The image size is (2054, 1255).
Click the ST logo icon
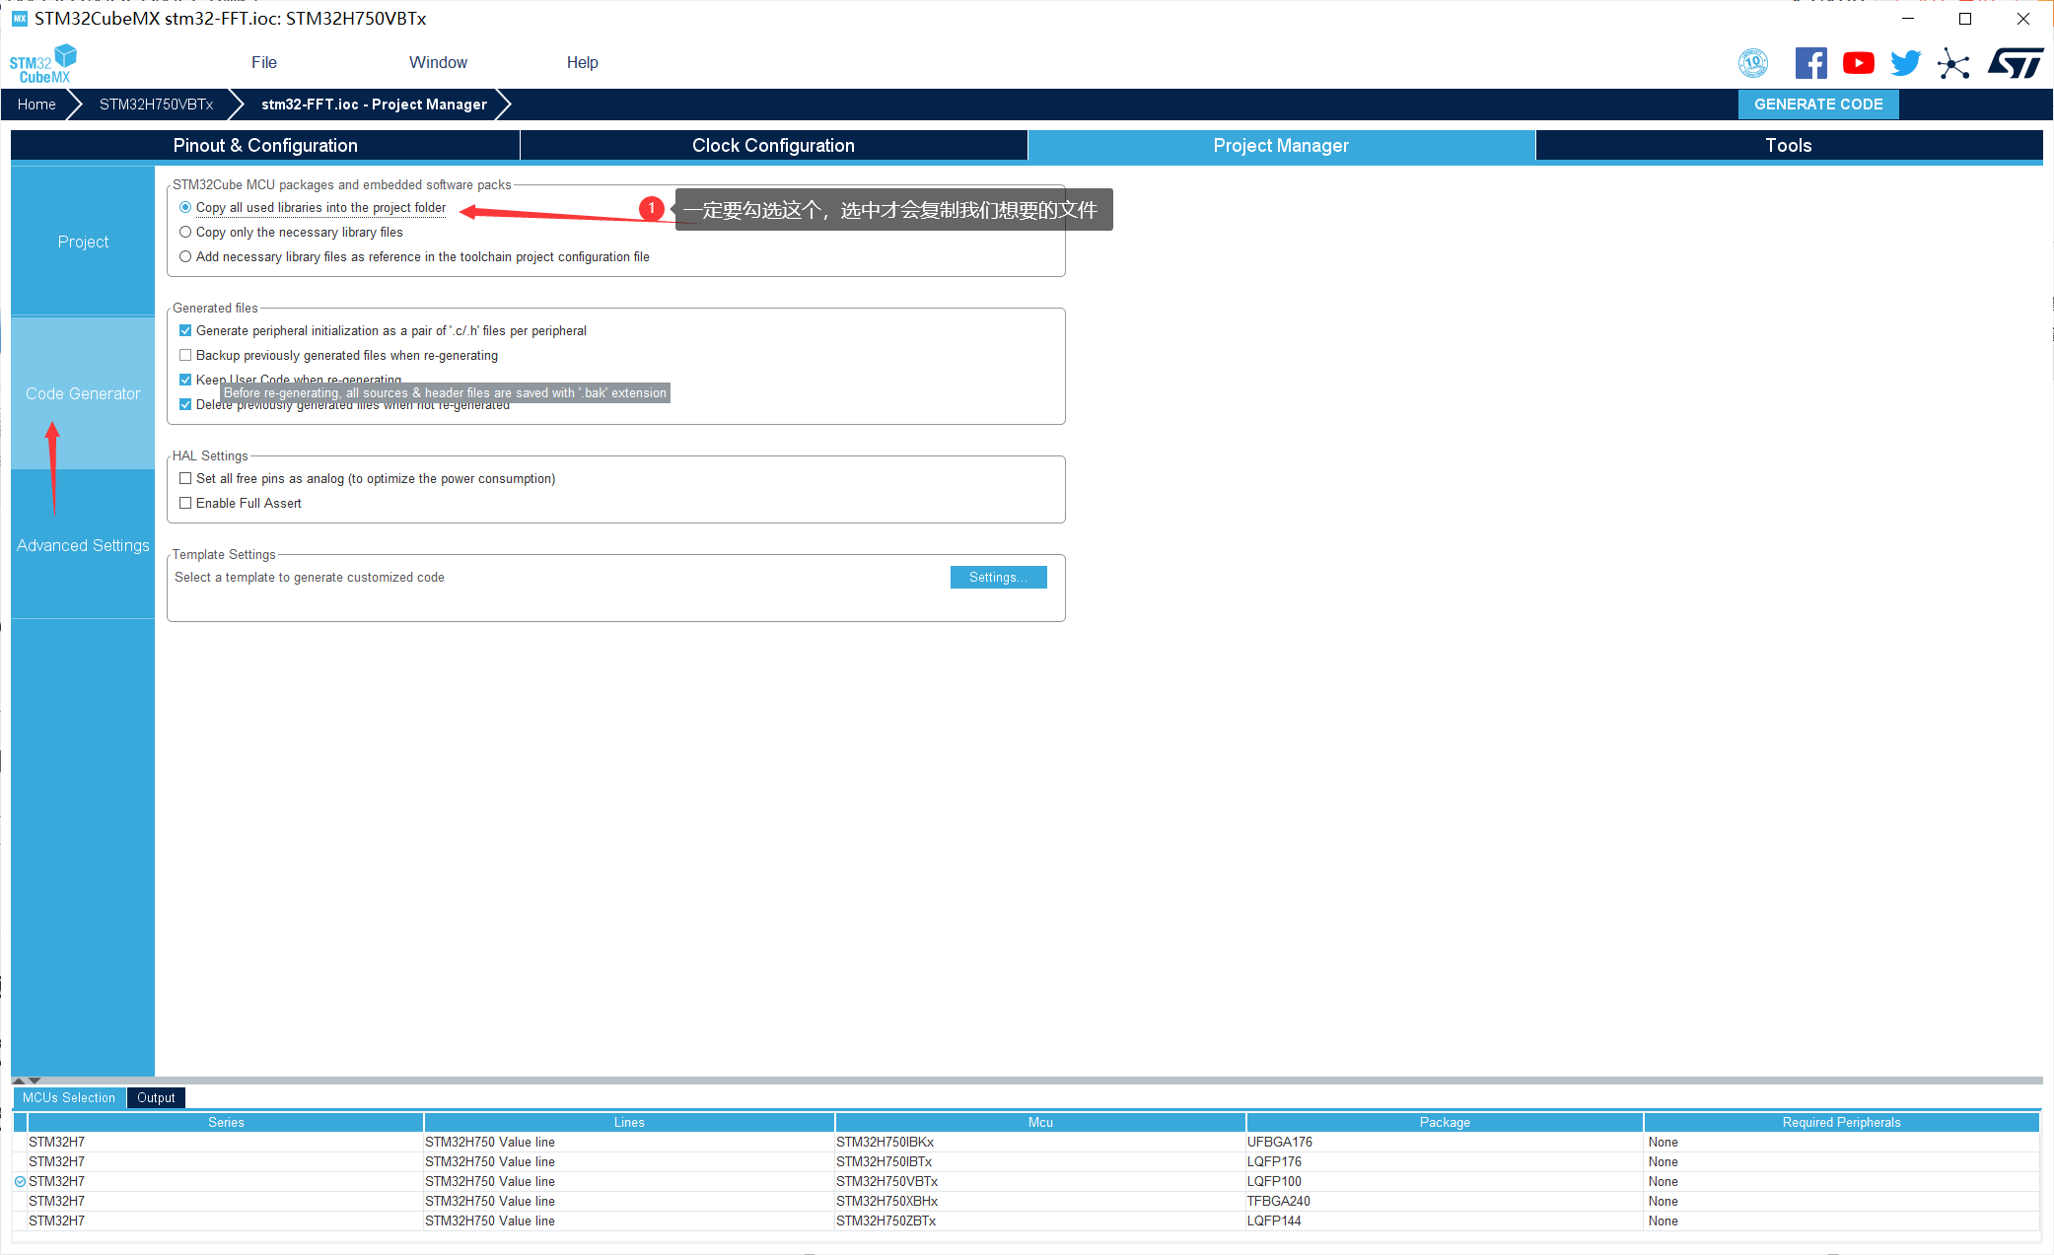[x=2015, y=63]
